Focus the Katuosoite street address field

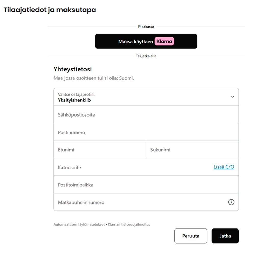[x=133, y=167]
